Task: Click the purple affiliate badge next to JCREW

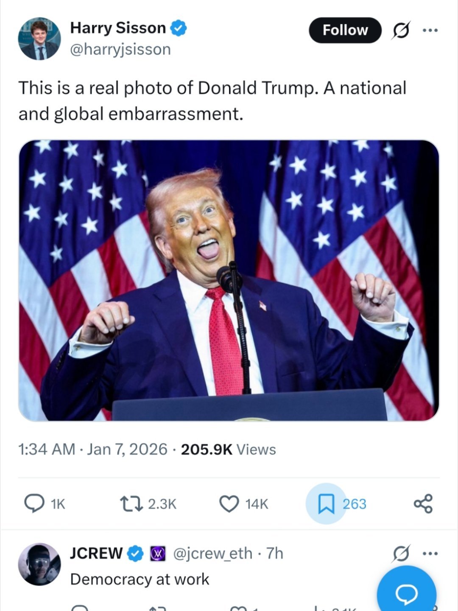Action: (158, 554)
